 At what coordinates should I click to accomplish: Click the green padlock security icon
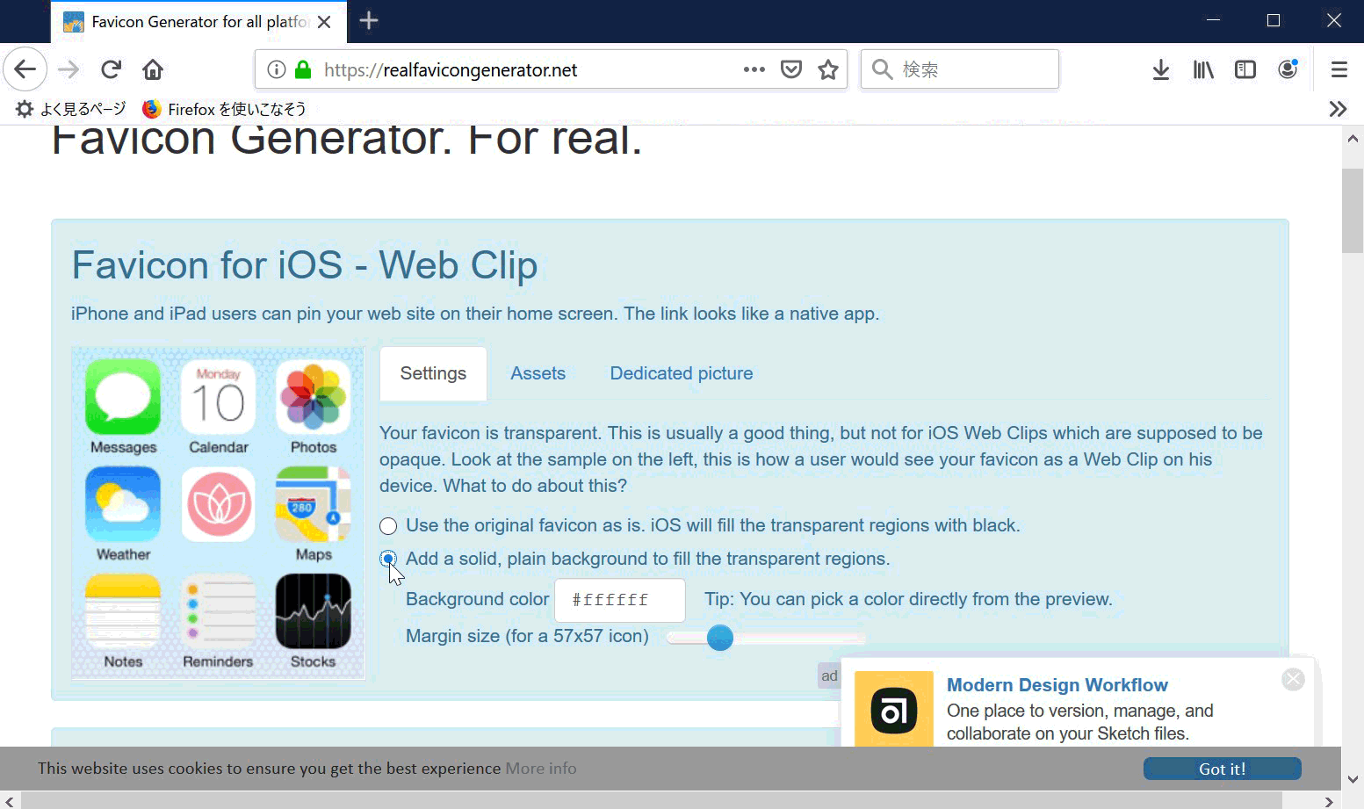point(303,69)
